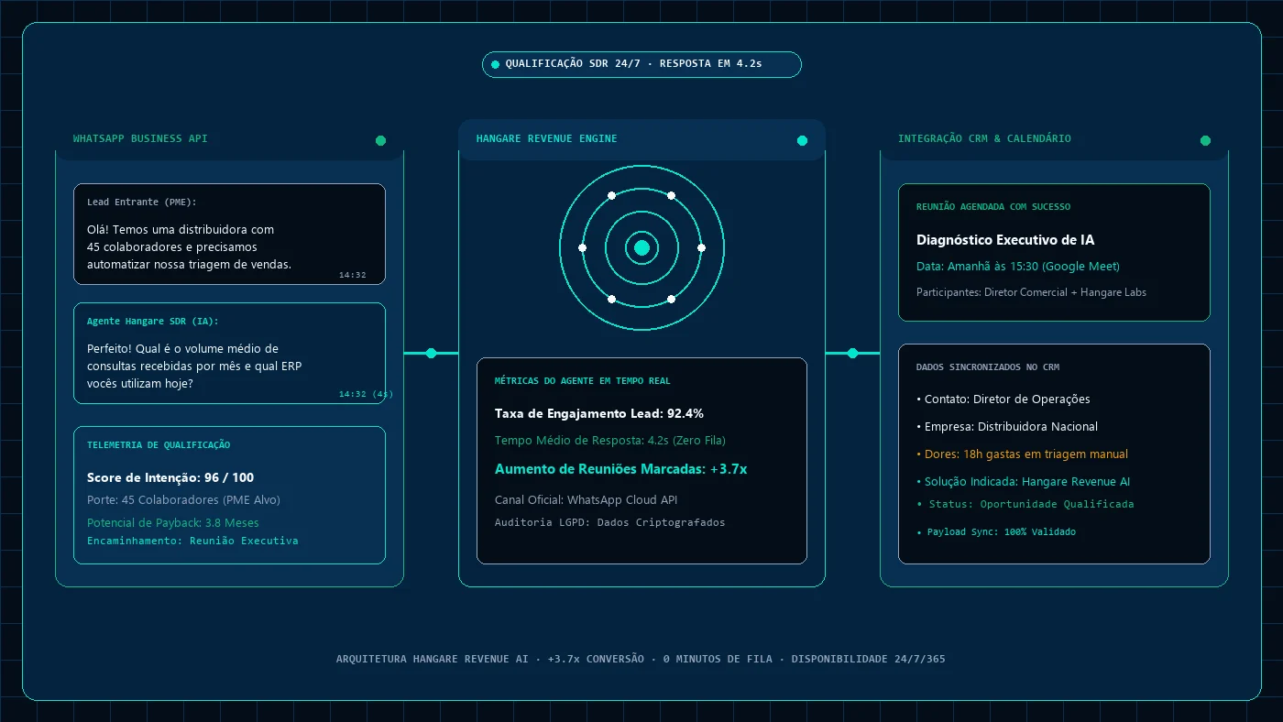Click Data: Amanhã às 15:30 (Google Meet)
The image size is (1283, 722).
tap(1018, 267)
